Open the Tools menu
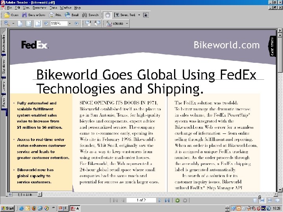Screen dimensions: 283x212 [x=53, y=8]
